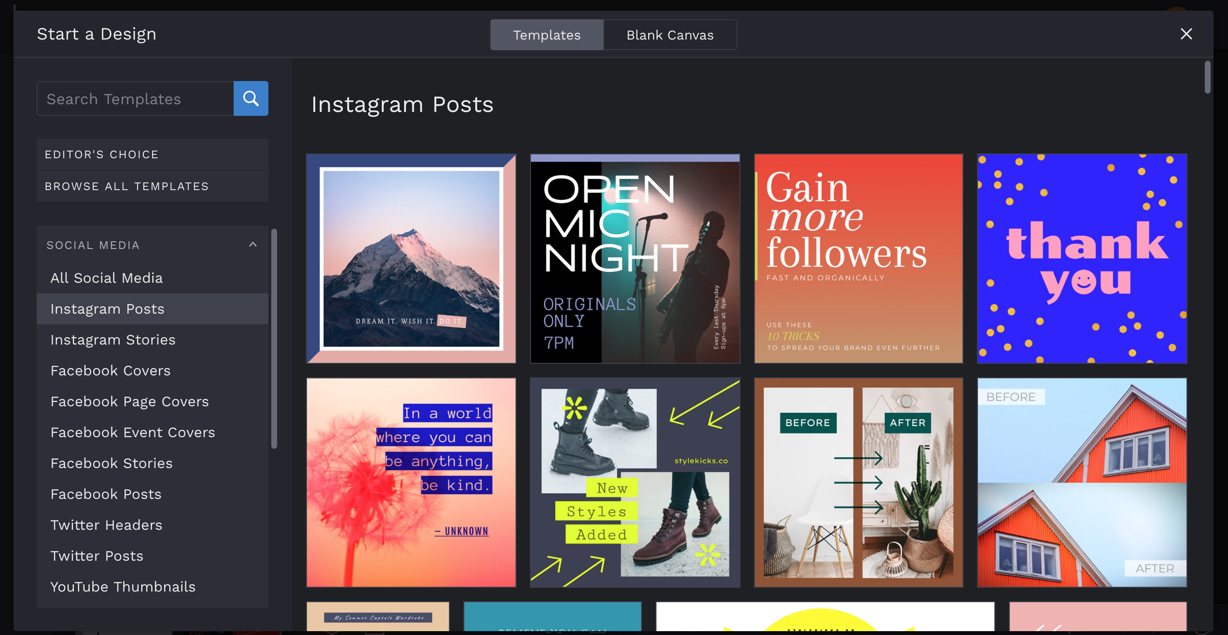Choose the blue thank you template
Screen dimensions: 1228x635
click(x=1082, y=259)
